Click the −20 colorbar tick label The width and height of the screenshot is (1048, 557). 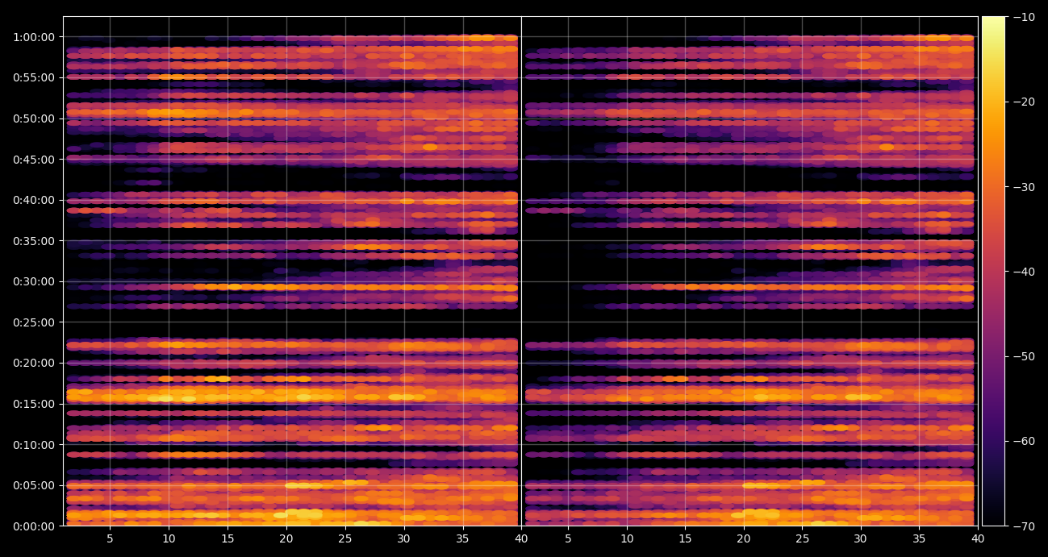pyautogui.click(x=1023, y=102)
